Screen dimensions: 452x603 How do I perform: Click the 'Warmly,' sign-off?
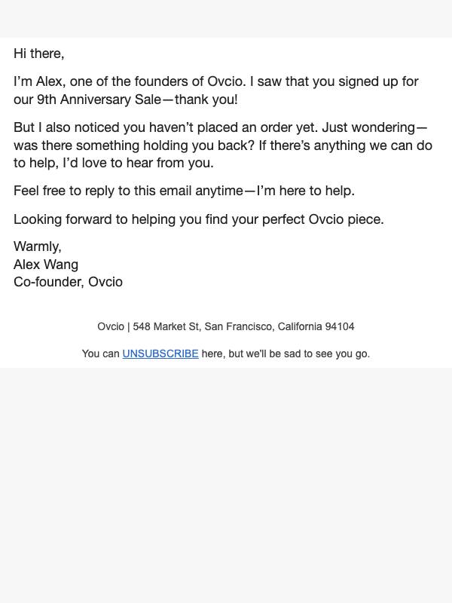click(37, 246)
